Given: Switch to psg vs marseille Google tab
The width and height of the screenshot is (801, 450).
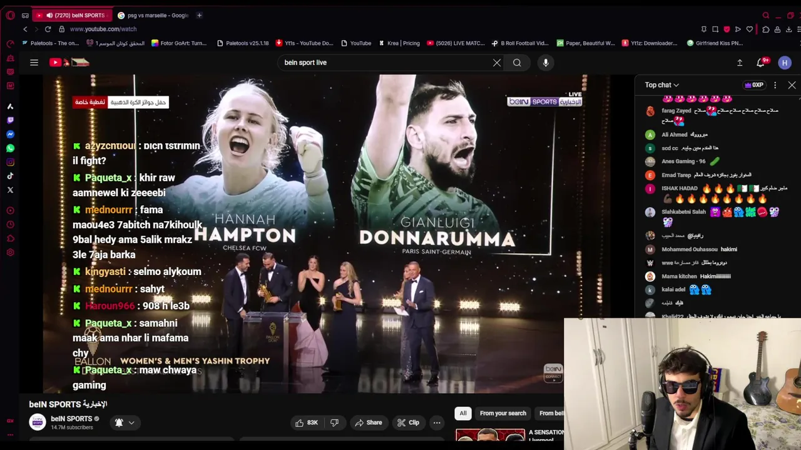Looking at the screenshot, I should click(x=153, y=15).
